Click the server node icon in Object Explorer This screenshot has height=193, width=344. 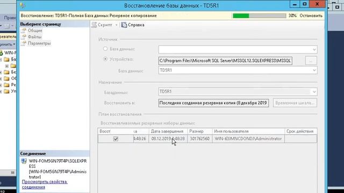(x=1, y=53)
